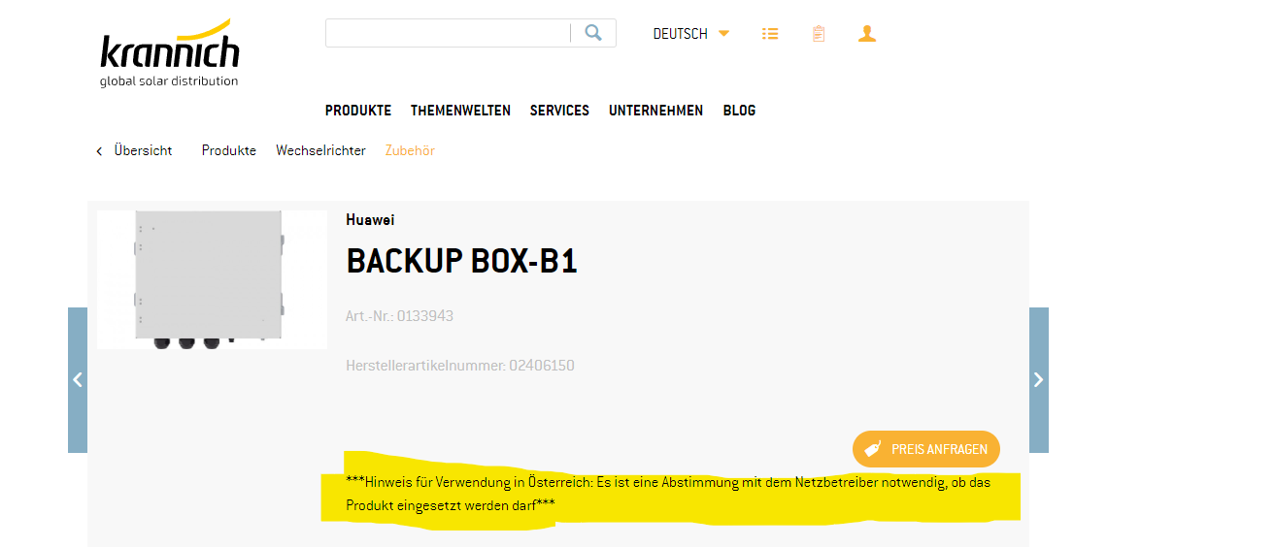Go to next product arrow
The height and width of the screenshot is (547, 1275).
point(1039,380)
